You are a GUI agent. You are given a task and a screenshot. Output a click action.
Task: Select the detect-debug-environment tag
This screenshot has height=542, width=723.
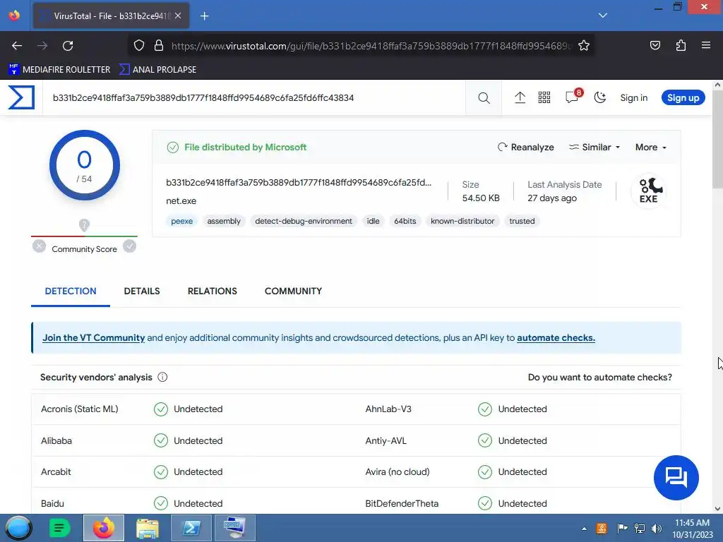(x=304, y=221)
